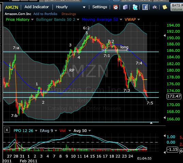Click the red Vol label

(x=63, y=131)
